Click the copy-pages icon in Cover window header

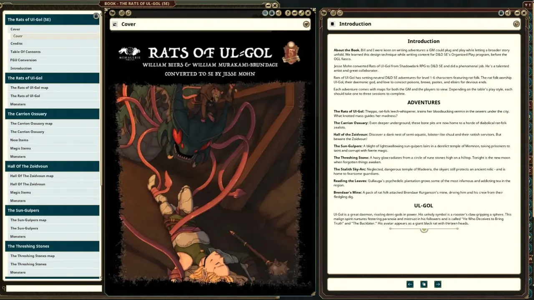click(128, 13)
